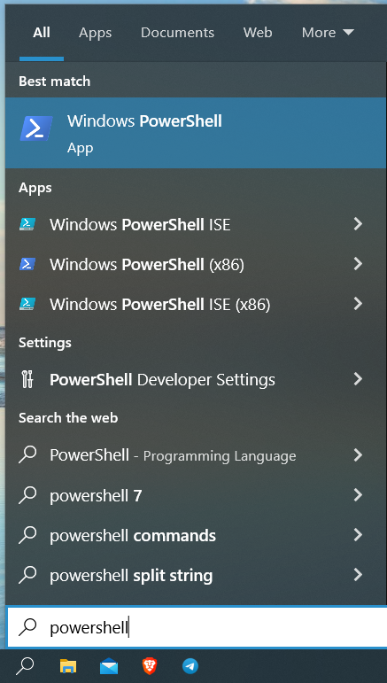This screenshot has width=387, height=683.
Task: Click the Windows PowerShell (x86) icon
Action: click(x=27, y=264)
